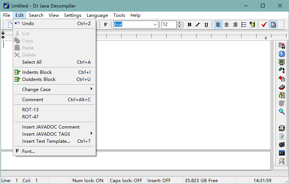The width and height of the screenshot is (289, 184).
Task: Click the up arrow icon left of ruler
Action: (x=3, y=37)
